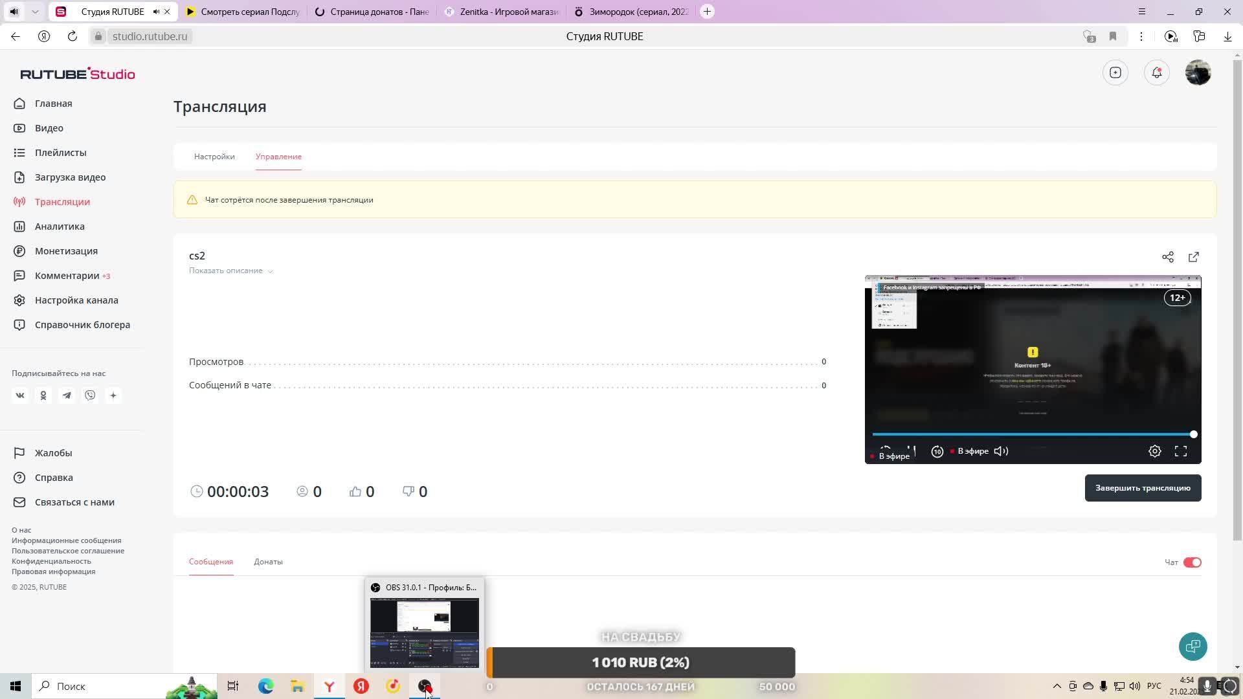The height and width of the screenshot is (699, 1243).
Task: Click the player progress slider handle
Action: [1193, 434]
